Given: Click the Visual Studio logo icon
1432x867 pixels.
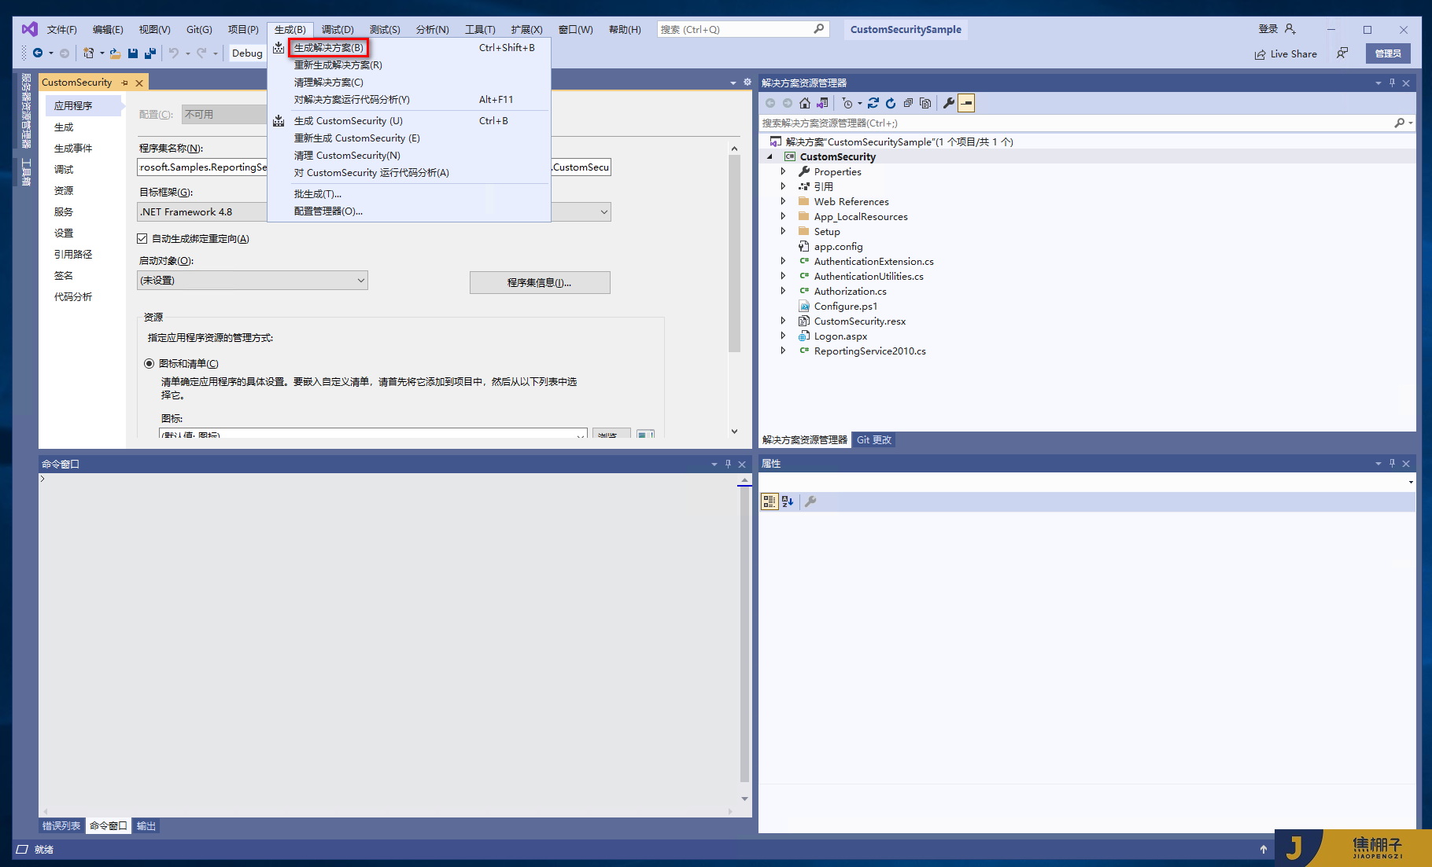Looking at the screenshot, I should 29,29.
